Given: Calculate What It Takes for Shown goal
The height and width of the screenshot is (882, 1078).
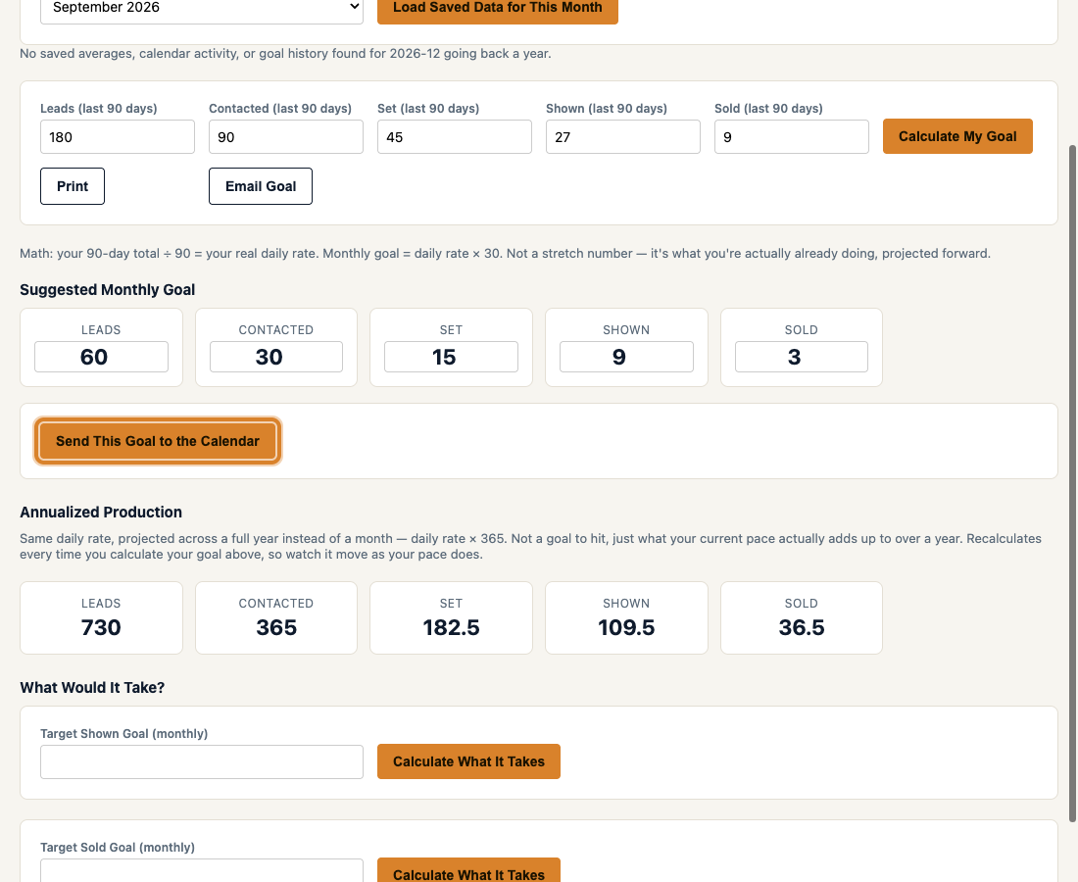Looking at the screenshot, I should pos(468,761).
